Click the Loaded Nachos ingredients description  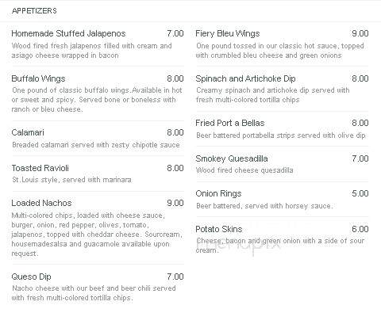click(97, 235)
